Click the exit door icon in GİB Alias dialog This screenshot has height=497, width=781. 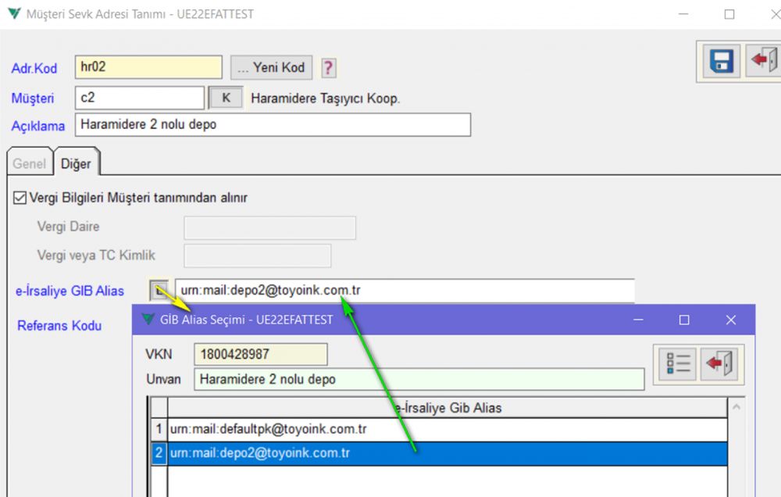click(719, 364)
